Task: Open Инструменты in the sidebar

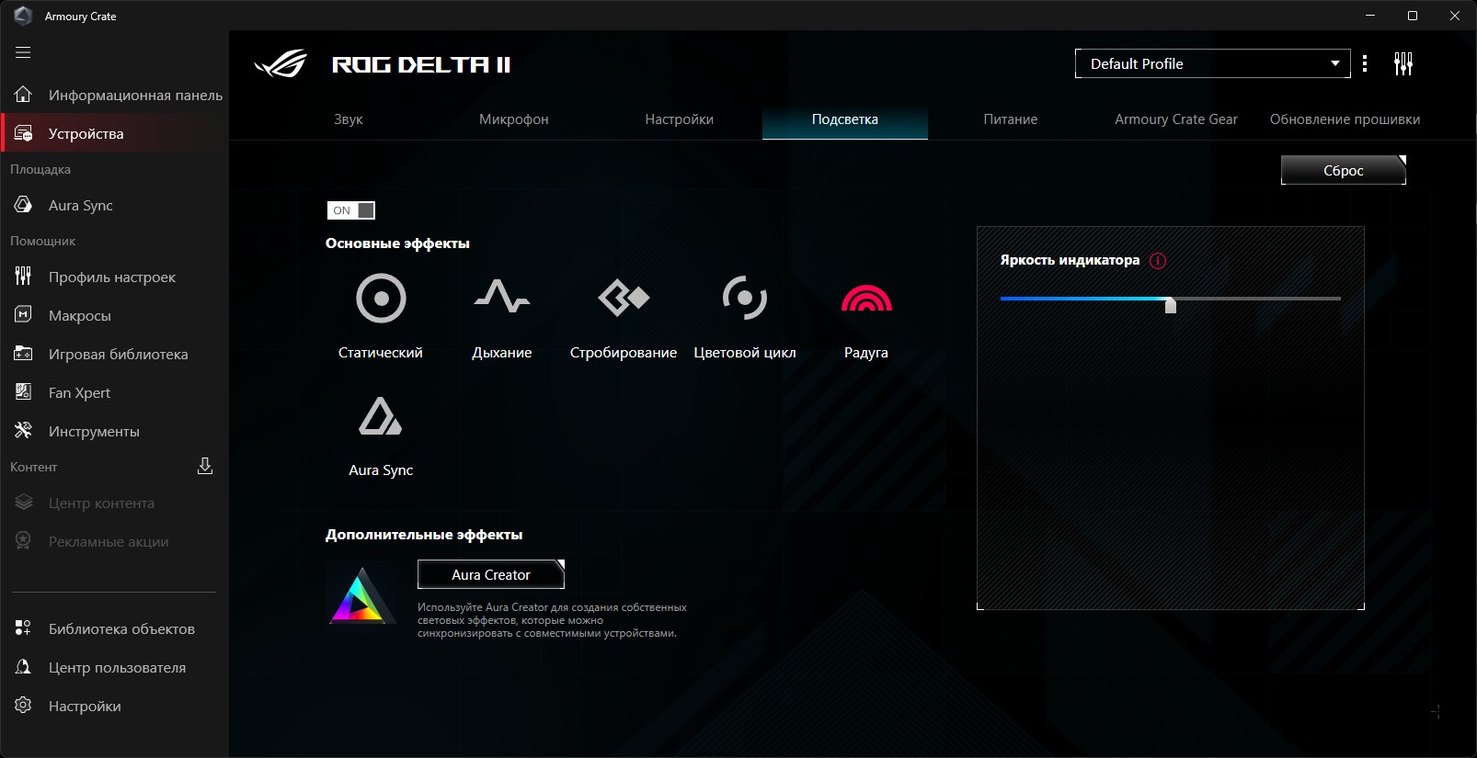Action: [x=115, y=431]
